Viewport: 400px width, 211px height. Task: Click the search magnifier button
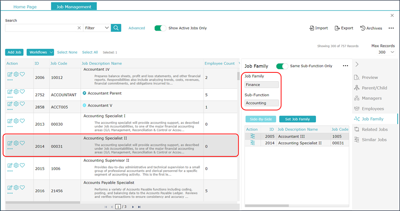click(x=116, y=28)
